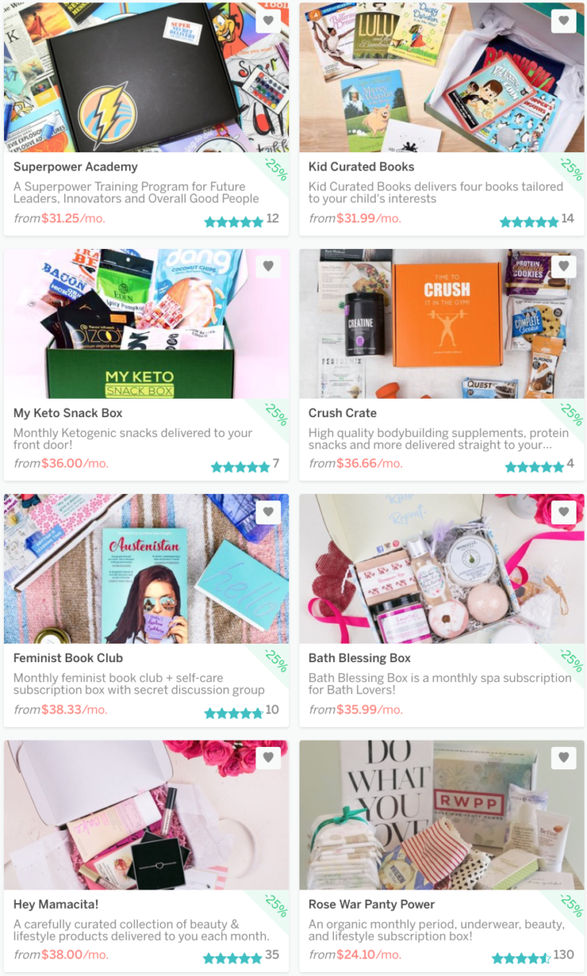View Hey Mamacita! 35 reviews rating

241,956
